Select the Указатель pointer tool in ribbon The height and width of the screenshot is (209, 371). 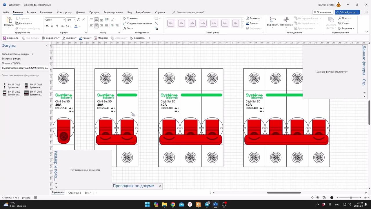click(x=130, y=18)
